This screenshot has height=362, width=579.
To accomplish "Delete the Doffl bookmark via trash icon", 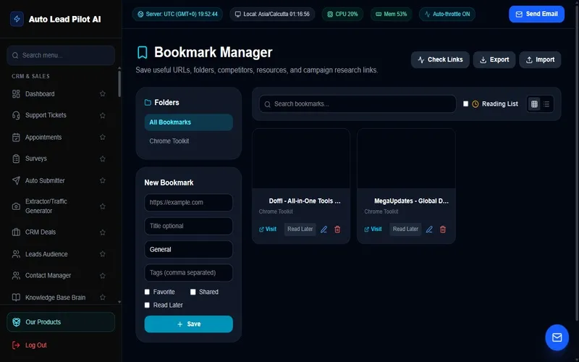I will pyautogui.click(x=337, y=230).
